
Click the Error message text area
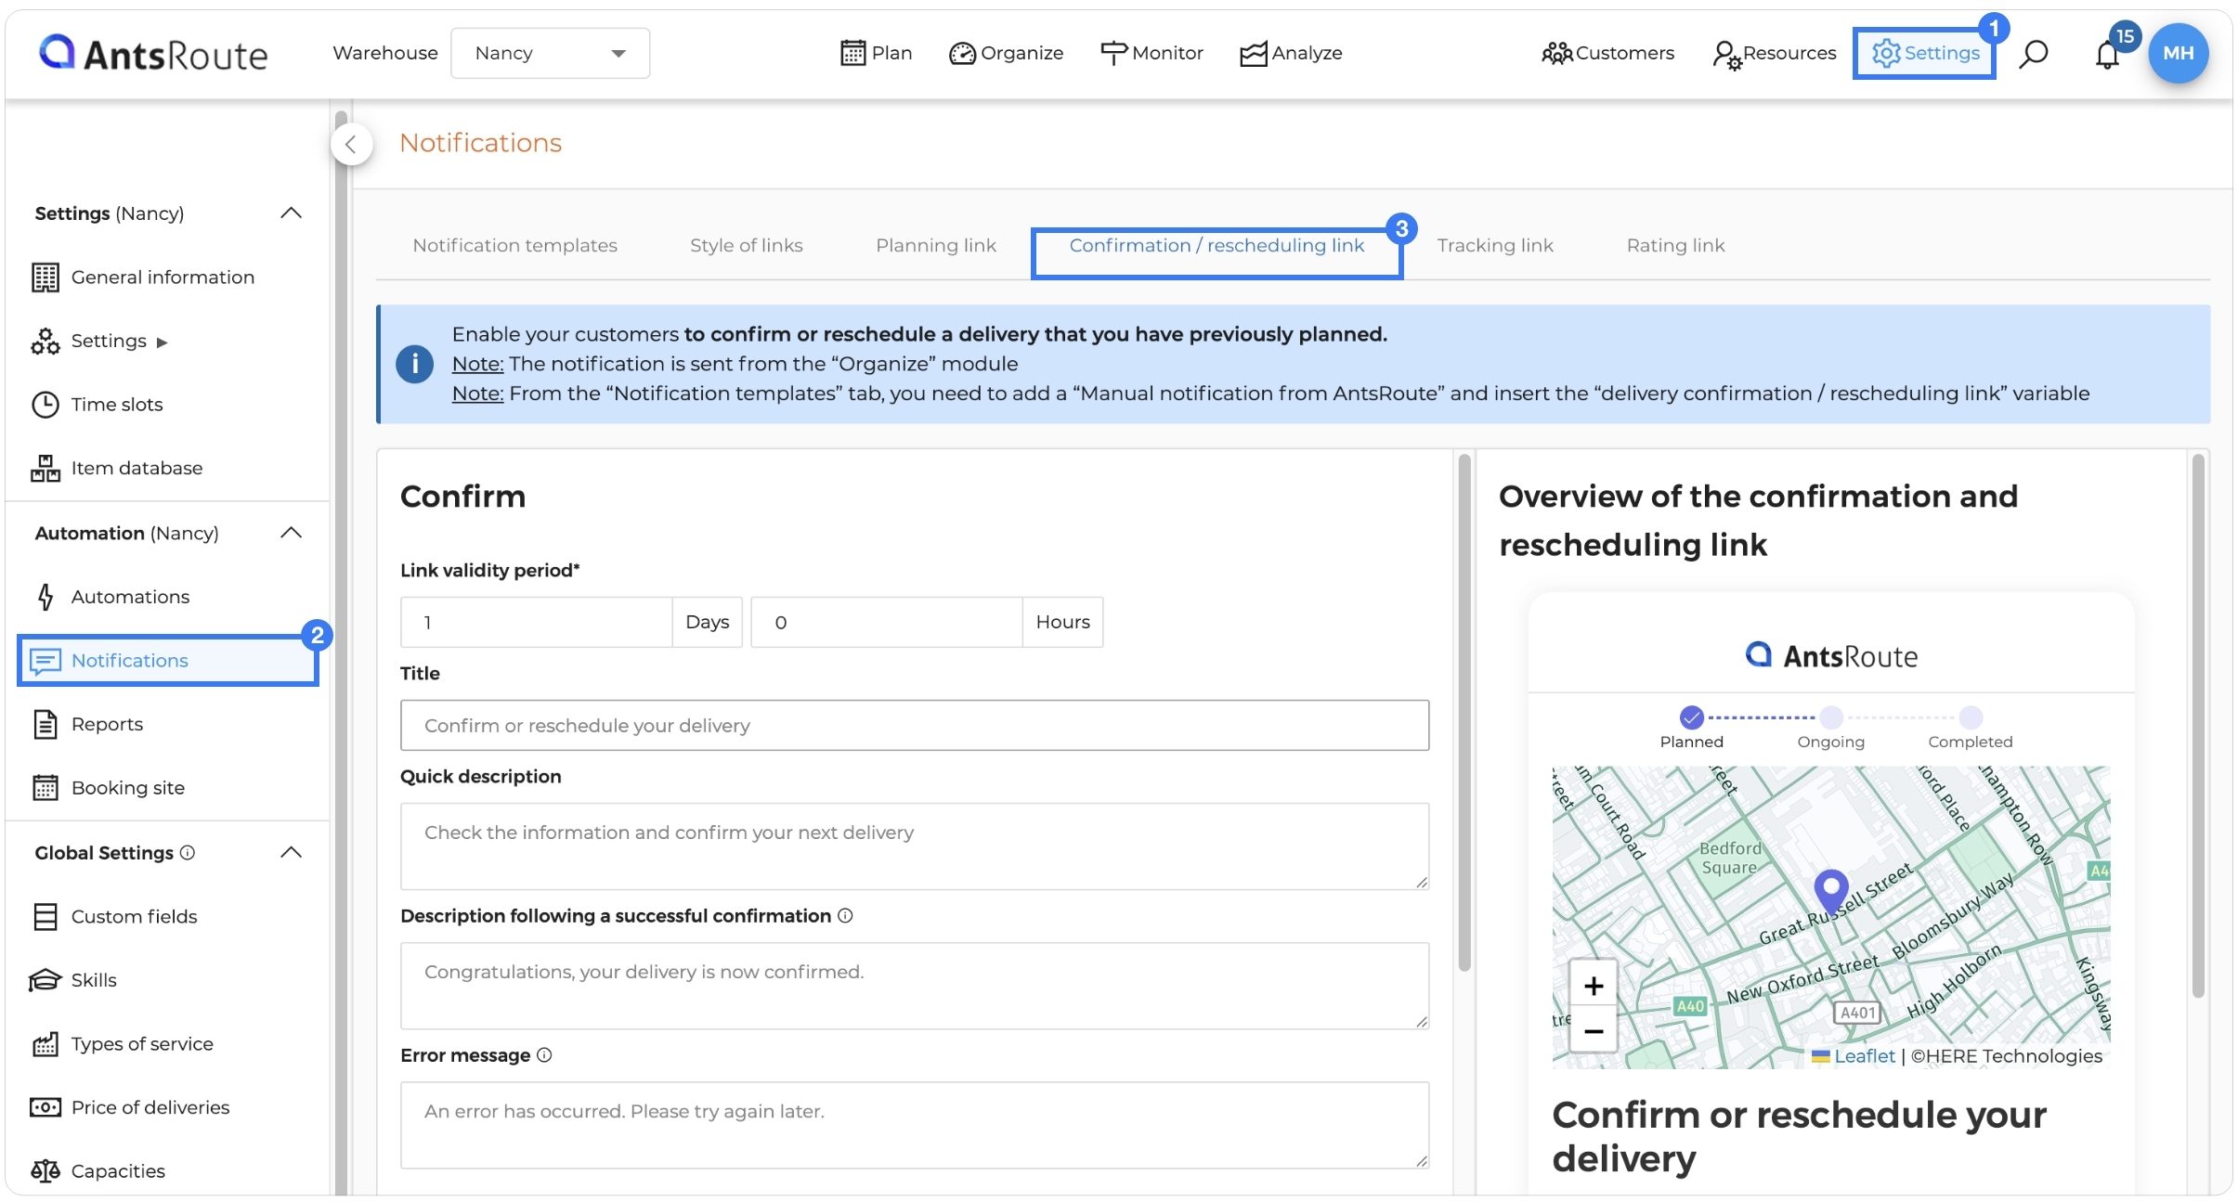coord(914,1124)
